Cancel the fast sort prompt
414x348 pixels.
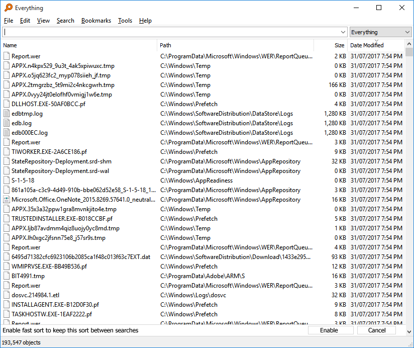point(376,330)
